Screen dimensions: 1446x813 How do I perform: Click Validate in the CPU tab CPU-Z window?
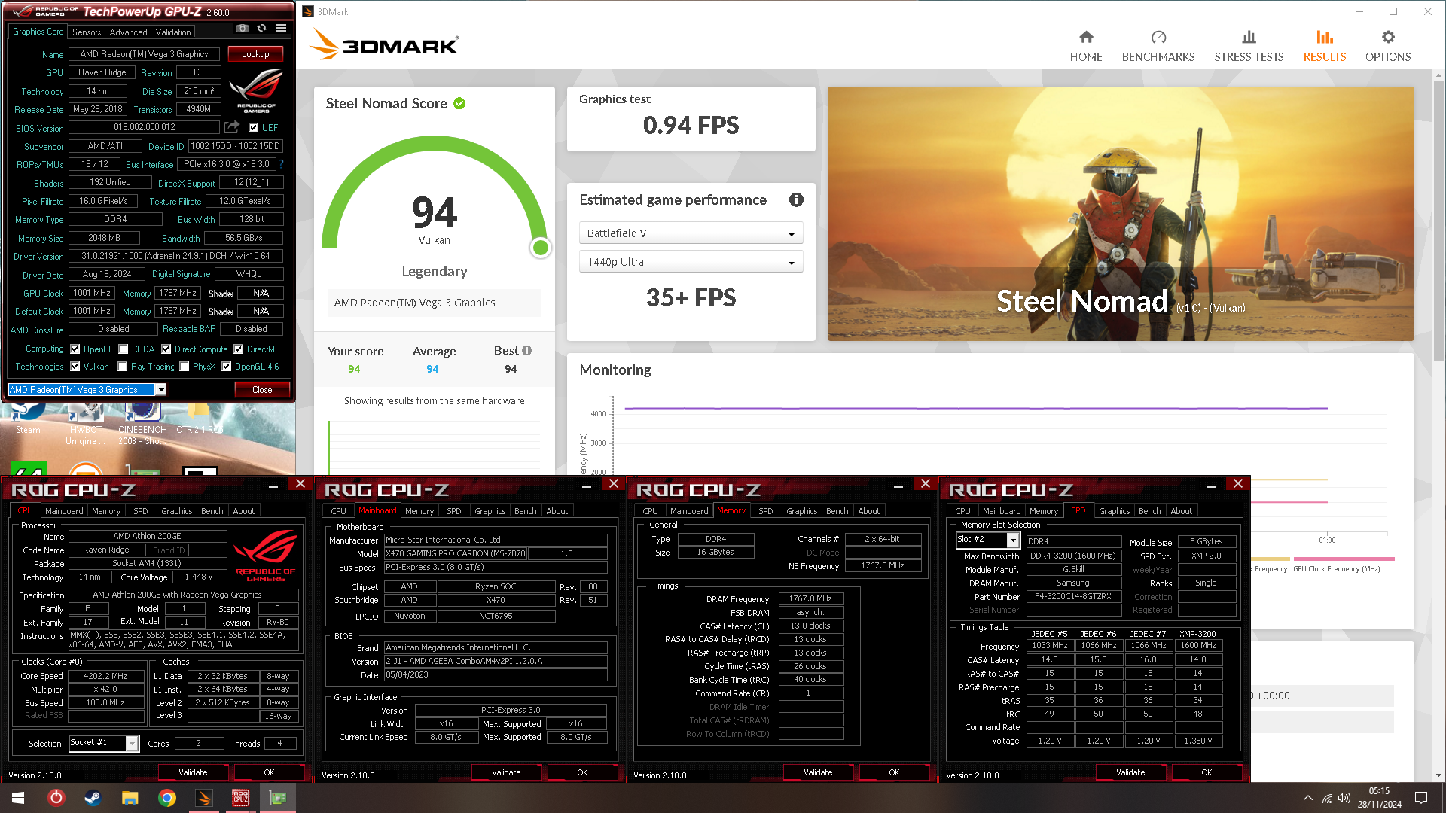point(193,772)
